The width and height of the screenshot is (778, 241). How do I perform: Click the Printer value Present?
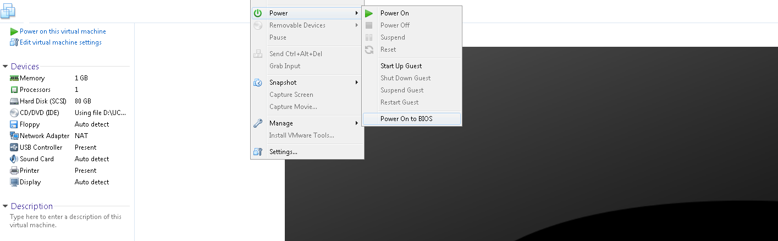point(86,171)
